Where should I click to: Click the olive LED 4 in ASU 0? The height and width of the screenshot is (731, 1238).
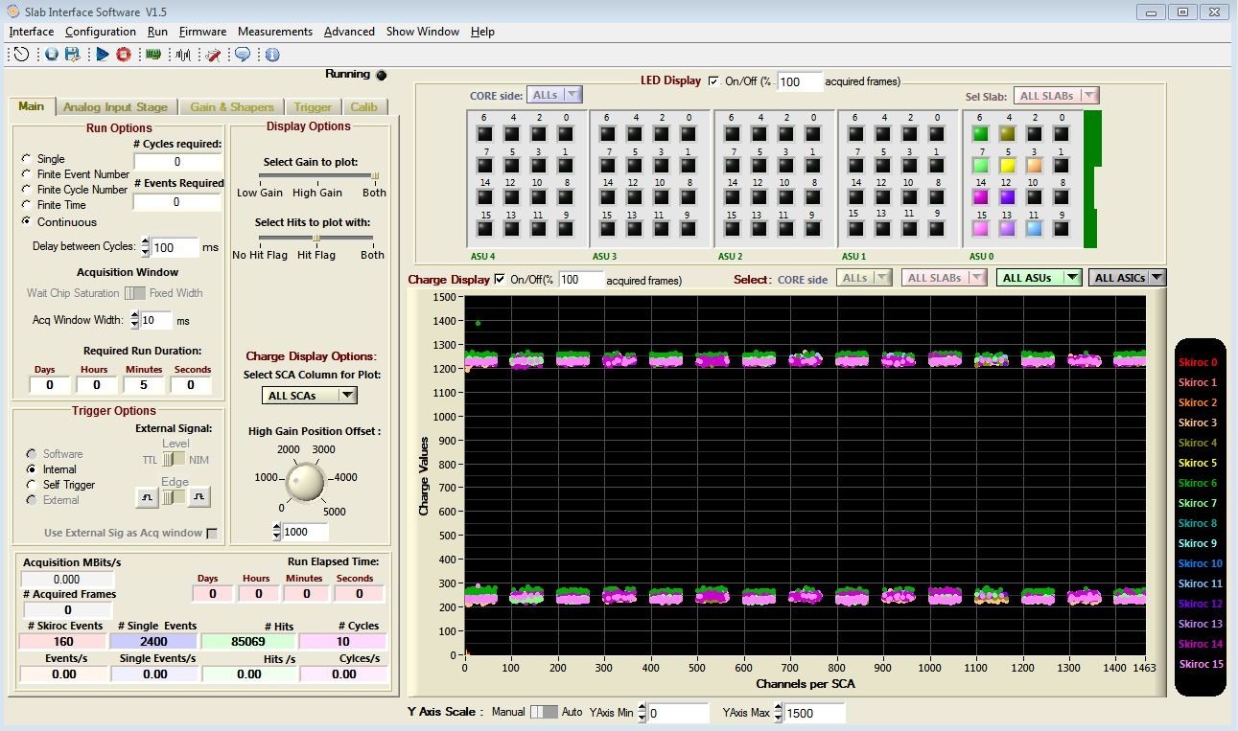click(x=1007, y=133)
